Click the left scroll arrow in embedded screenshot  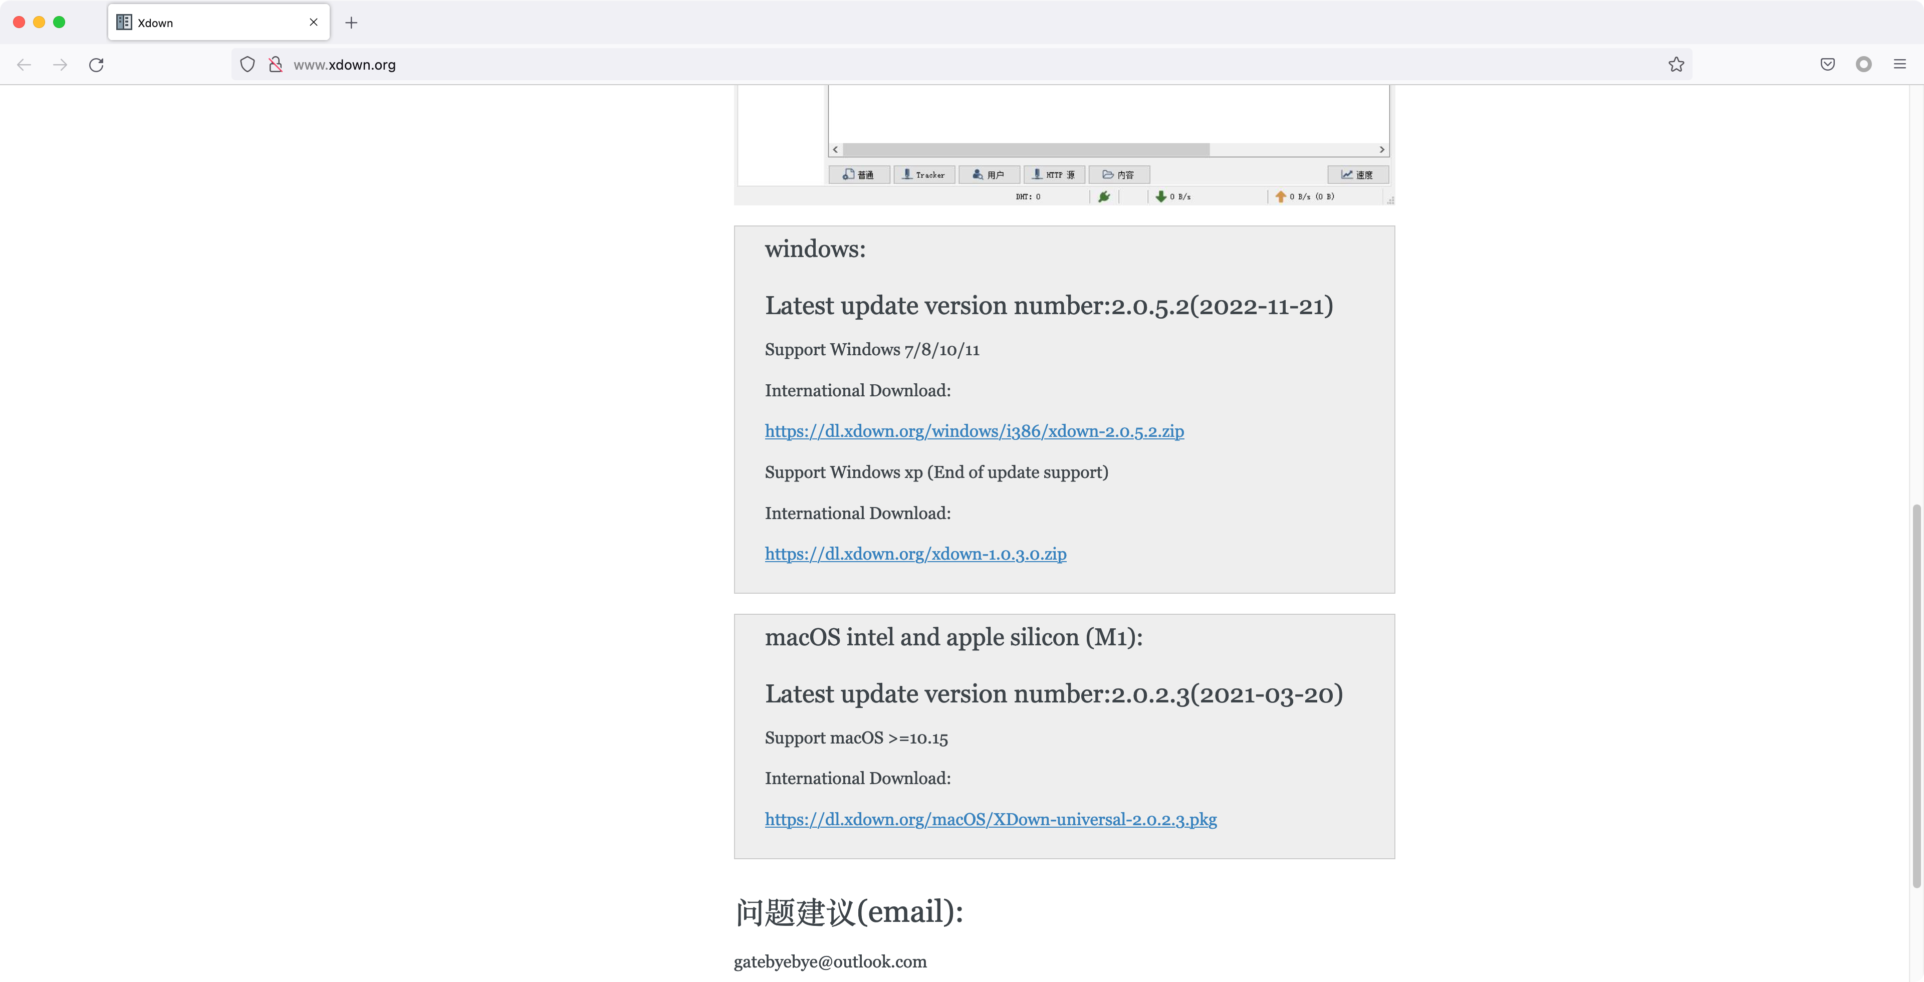pyautogui.click(x=836, y=150)
